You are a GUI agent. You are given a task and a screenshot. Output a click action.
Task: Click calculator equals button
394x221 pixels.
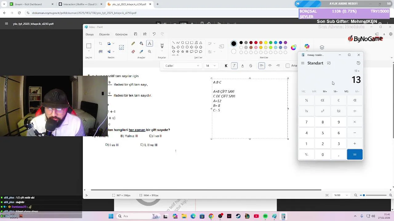point(355,155)
